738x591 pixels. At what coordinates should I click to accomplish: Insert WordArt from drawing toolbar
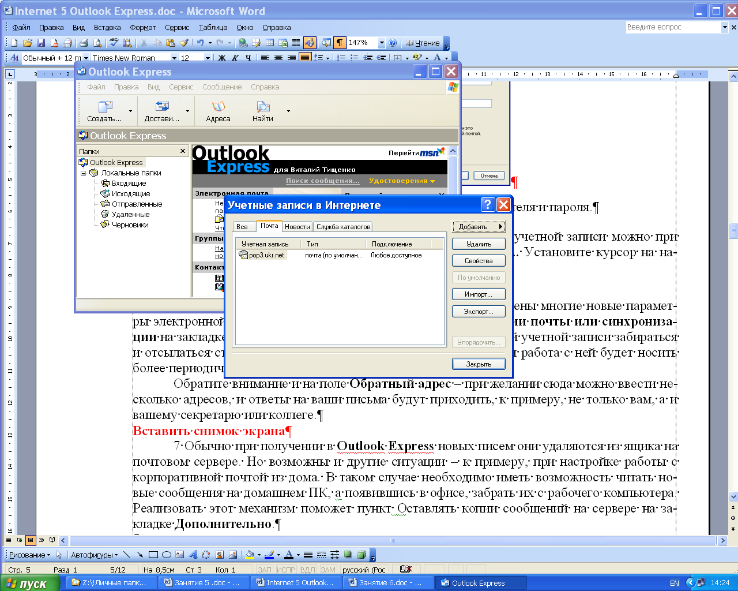(193, 555)
